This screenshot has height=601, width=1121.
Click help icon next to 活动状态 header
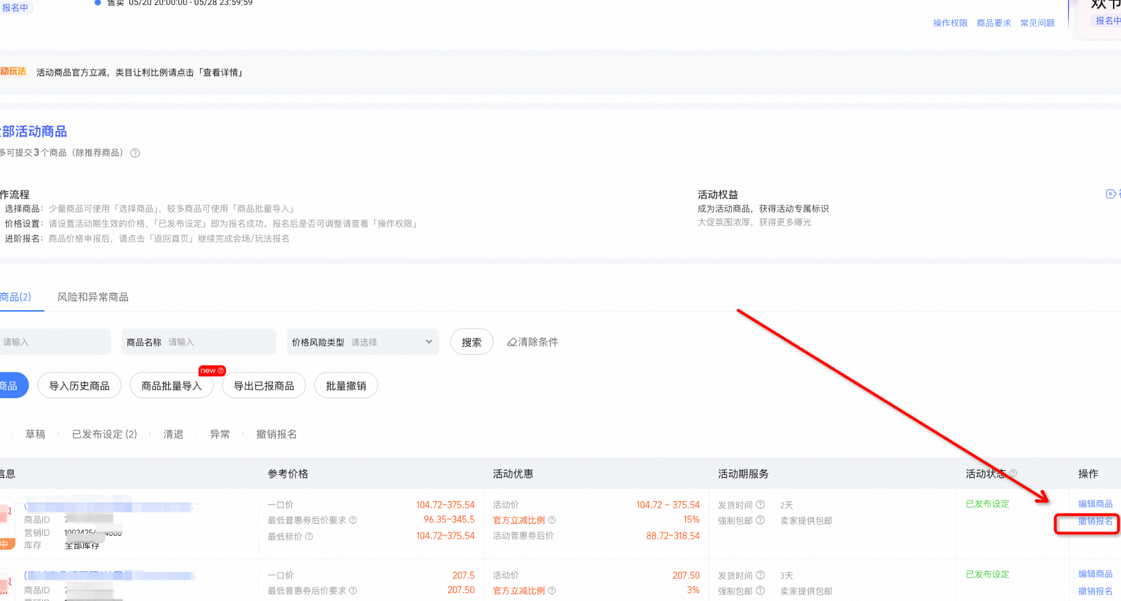pyautogui.click(x=1013, y=474)
